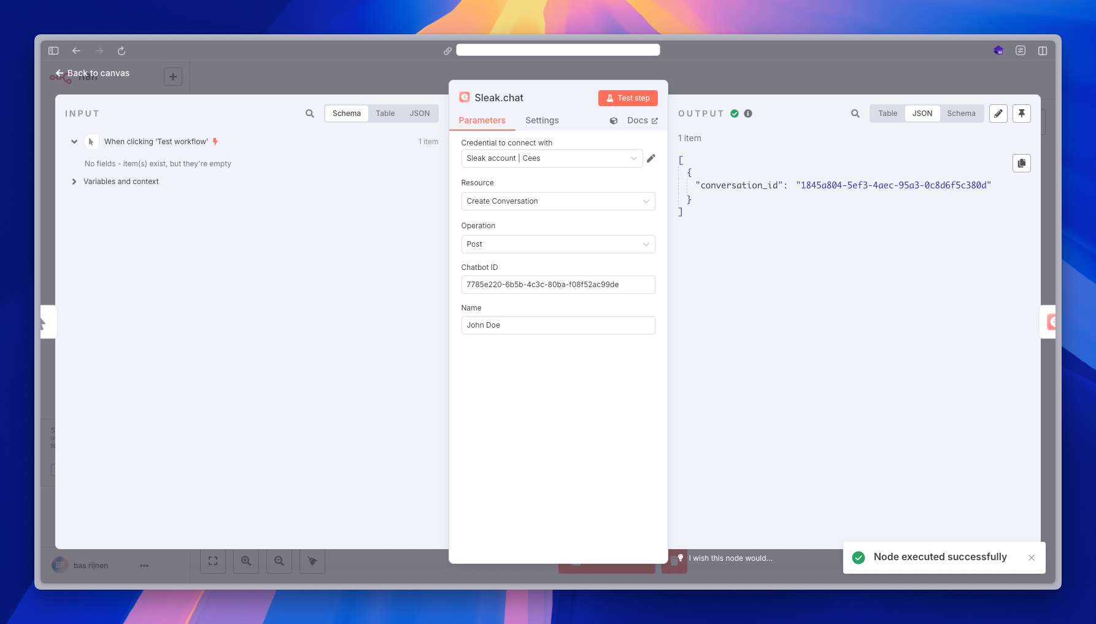Click the add plus button in header
The width and height of the screenshot is (1096, 624).
(x=173, y=77)
